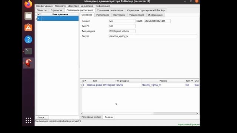
Task: Click the Клиент field containing lvm
Action: point(122,21)
